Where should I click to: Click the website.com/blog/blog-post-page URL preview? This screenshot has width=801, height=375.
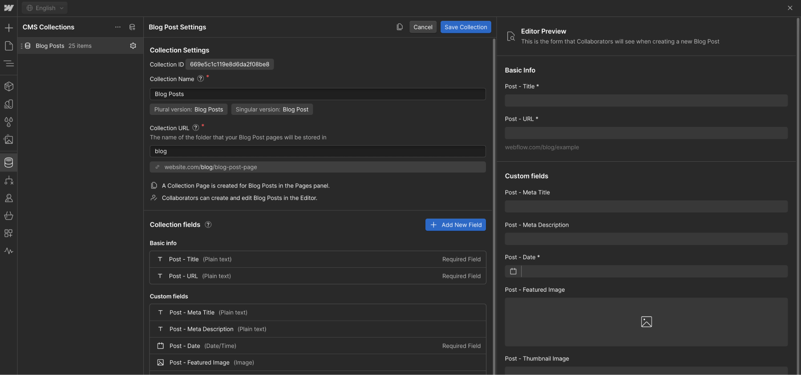click(x=318, y=167)
